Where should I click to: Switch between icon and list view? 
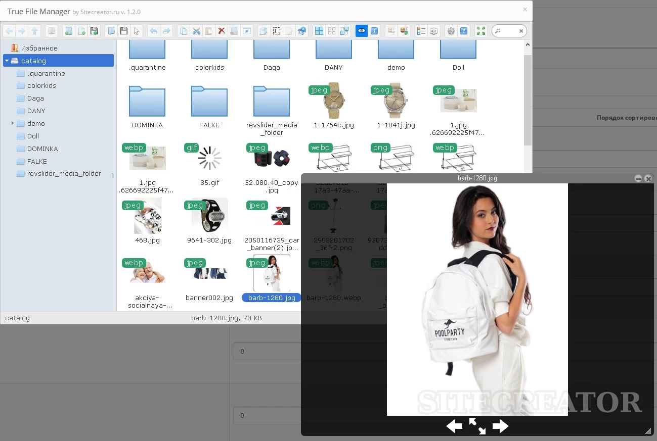tap(421, 31)
